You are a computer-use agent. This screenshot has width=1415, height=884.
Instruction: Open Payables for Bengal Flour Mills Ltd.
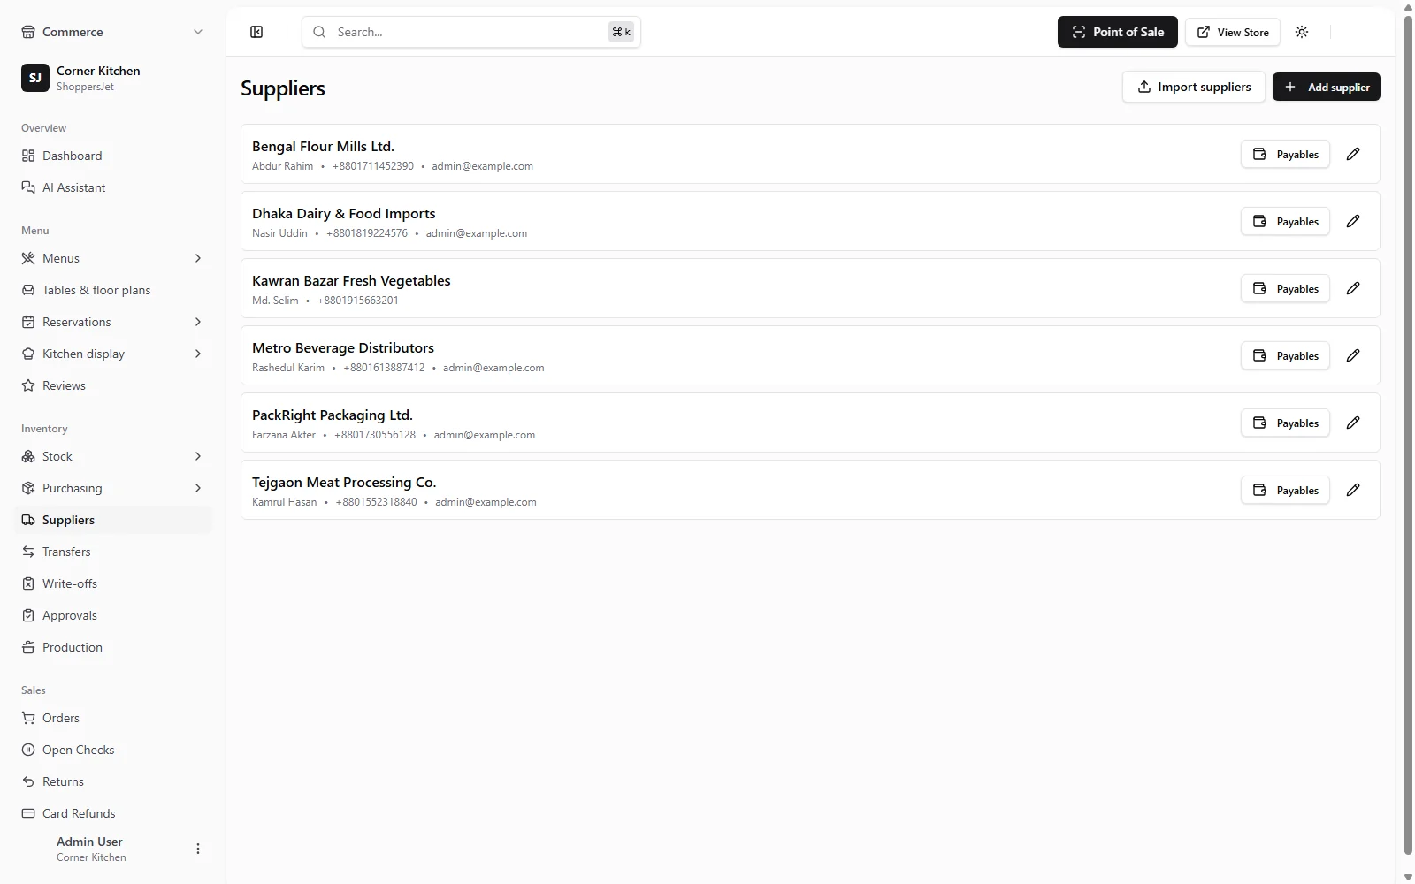1285,154
